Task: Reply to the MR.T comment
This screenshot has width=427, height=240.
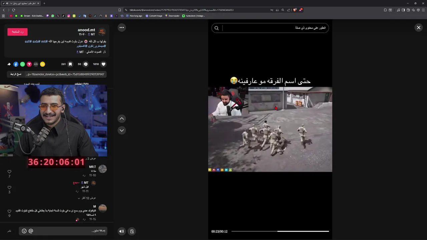Action: (x=84, y=175)
